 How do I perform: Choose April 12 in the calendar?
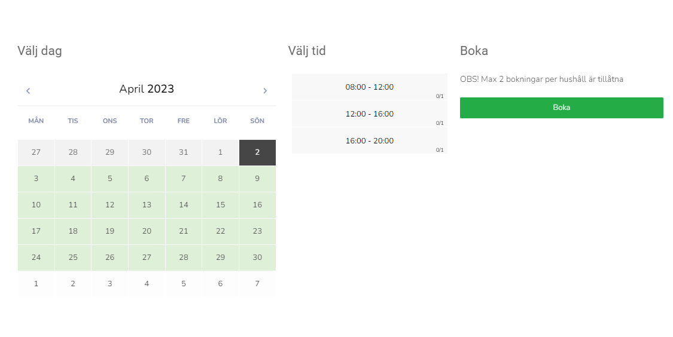pyautogui.click(x=109, y=205)
